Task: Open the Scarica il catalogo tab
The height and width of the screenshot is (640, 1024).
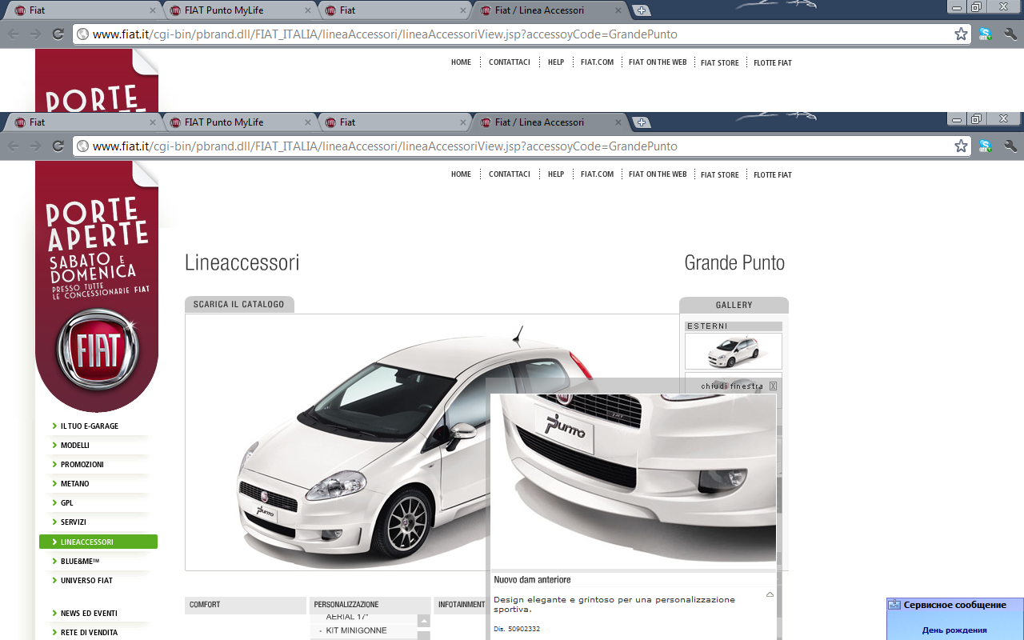Action: 238,305
